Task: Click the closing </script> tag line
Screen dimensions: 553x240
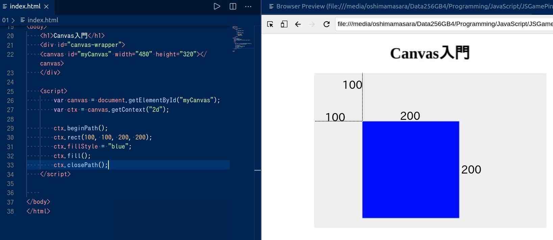Action: coord(55,174)
